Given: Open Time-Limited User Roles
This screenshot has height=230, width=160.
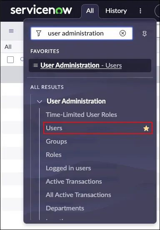Looking at the screenshot, I should pyautogui.click(x=81, y=115).
